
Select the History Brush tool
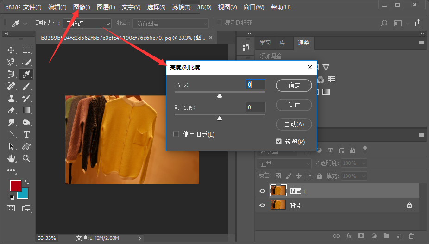[26, 98]
